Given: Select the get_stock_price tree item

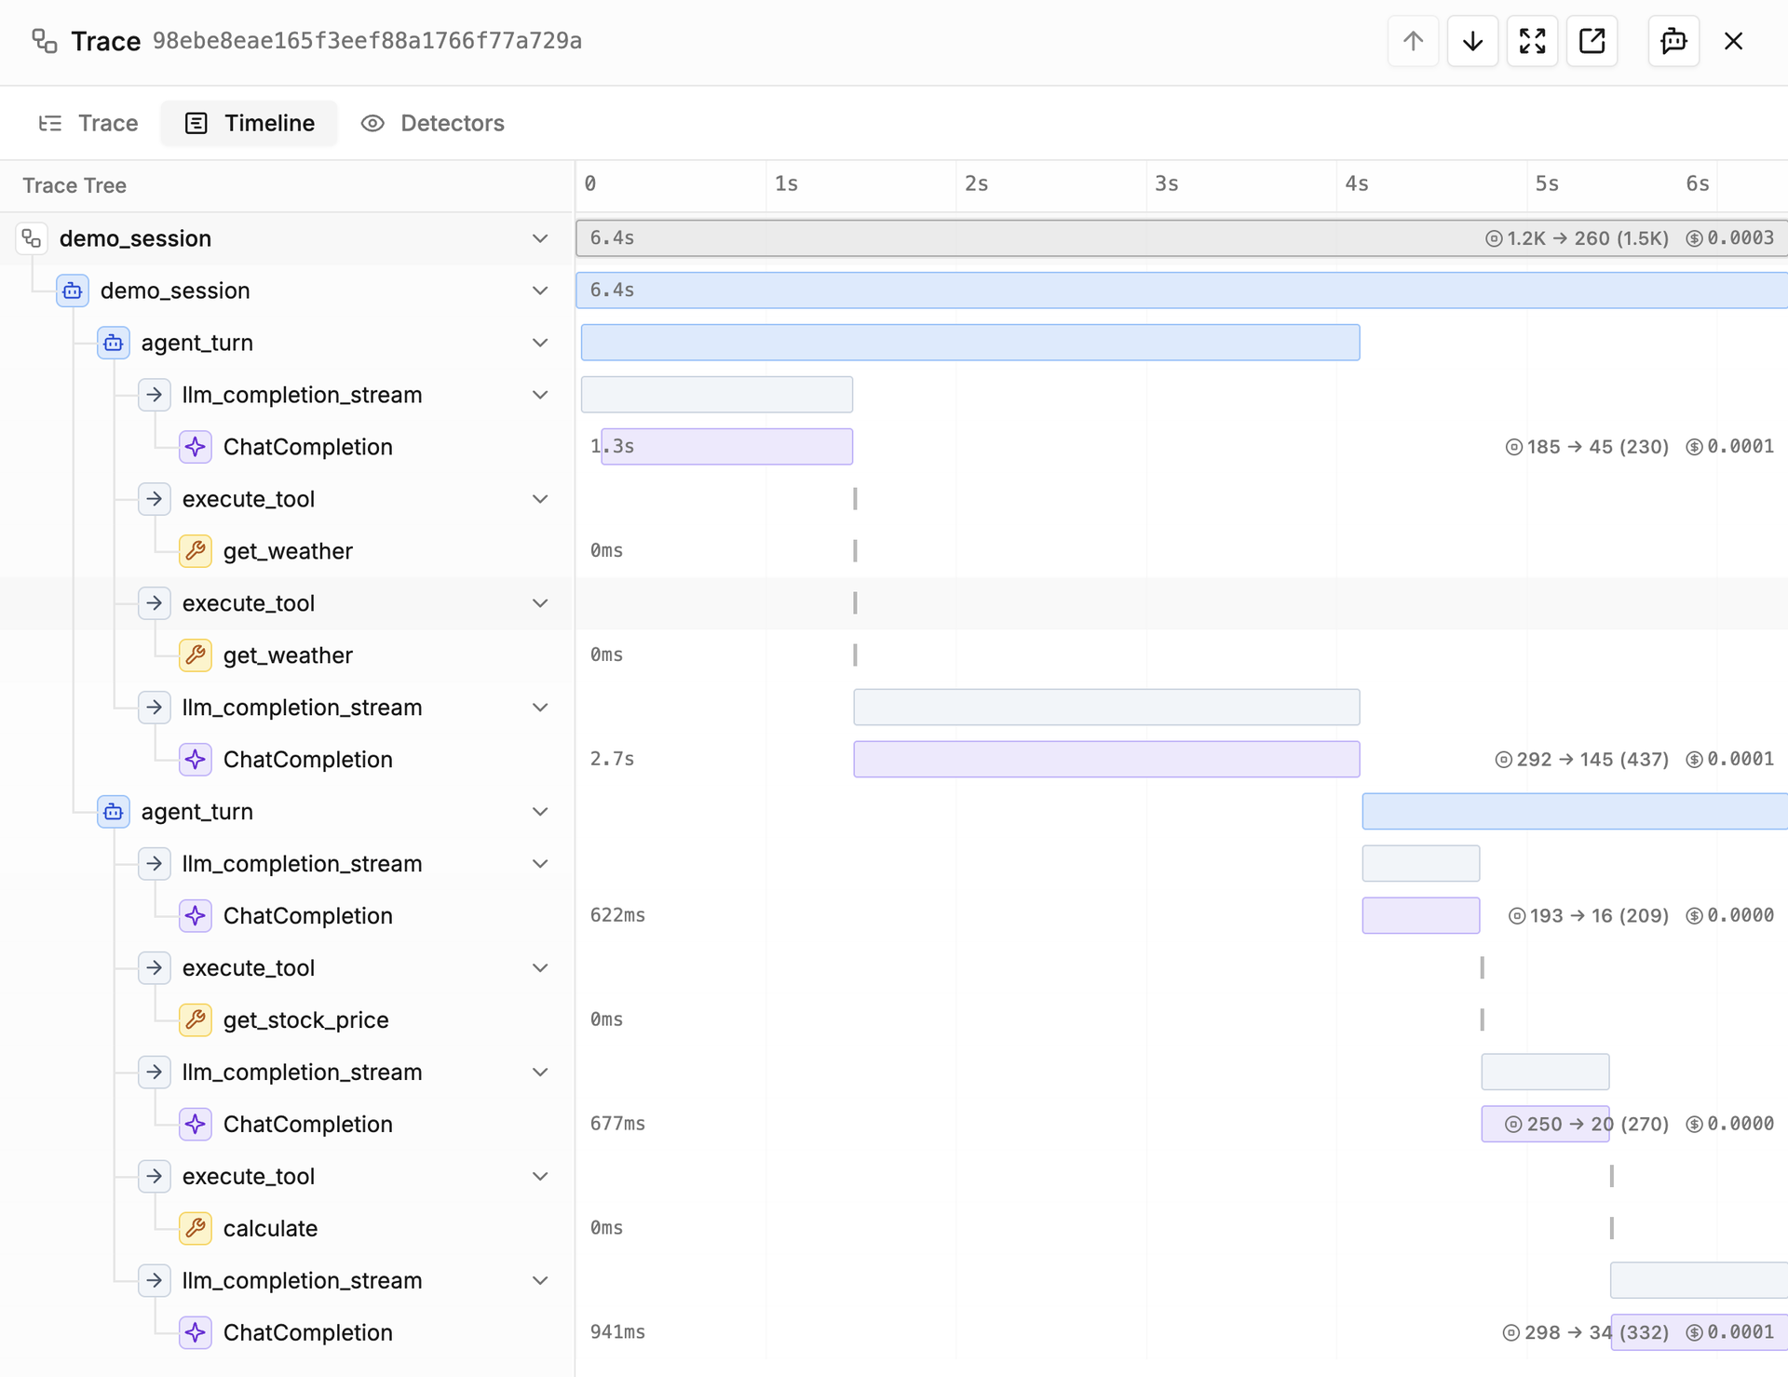Looking at the screenshot, I should [305, 1019].
